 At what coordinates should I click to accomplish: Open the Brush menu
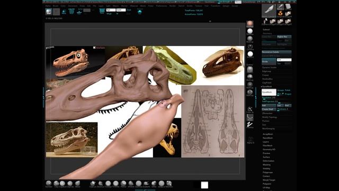[56, 6]
